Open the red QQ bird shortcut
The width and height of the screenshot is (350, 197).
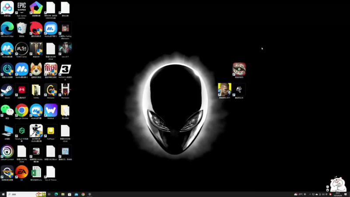(x=36, y=29)
